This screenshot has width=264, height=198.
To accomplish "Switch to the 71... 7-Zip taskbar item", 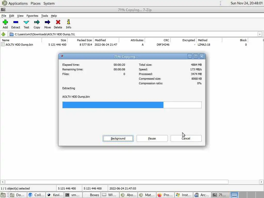I will coord(221,195).
